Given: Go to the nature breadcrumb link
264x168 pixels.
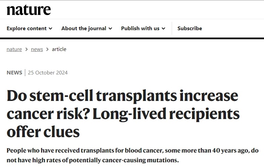Looking at the screenshot, I should pos(14,49).
